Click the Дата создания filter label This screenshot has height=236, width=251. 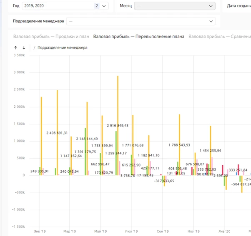pos(239,6)
